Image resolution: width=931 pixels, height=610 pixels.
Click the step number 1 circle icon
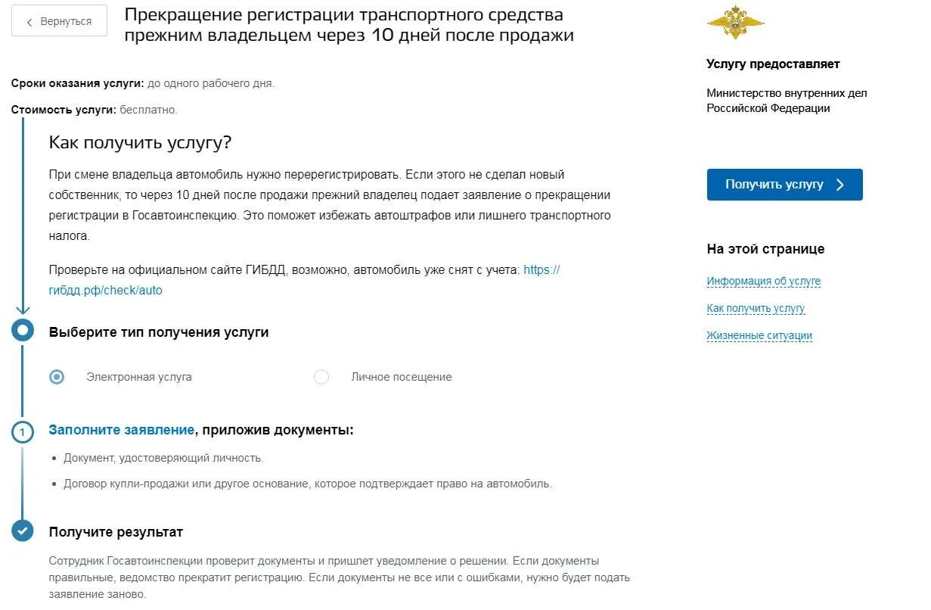23,432
